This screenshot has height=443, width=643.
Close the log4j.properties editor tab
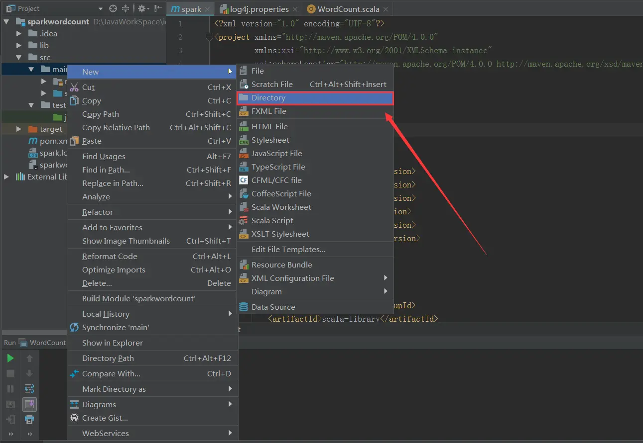coord(295,9)
